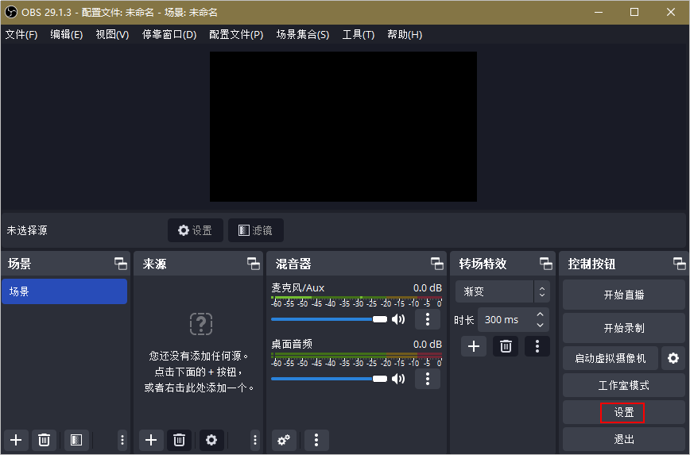Remove transition with trash icon
The width and height of the screenshot is (690, 455).
506,346
